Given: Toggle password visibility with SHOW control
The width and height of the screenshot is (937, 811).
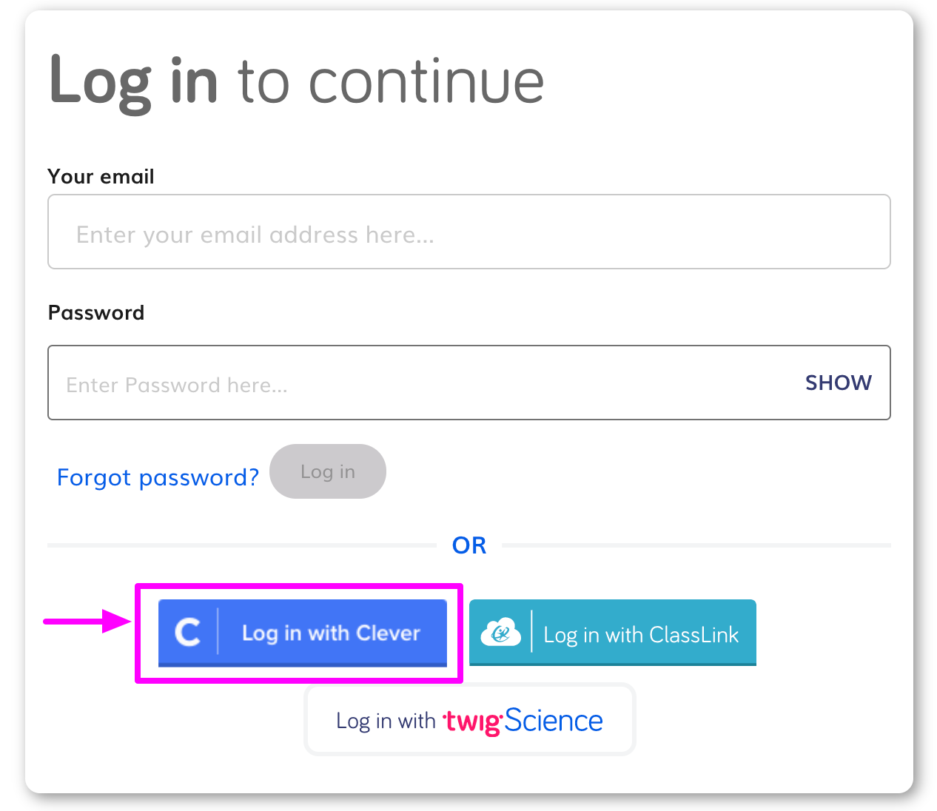Looking at the screenshot, I should (x=838, y=383).
